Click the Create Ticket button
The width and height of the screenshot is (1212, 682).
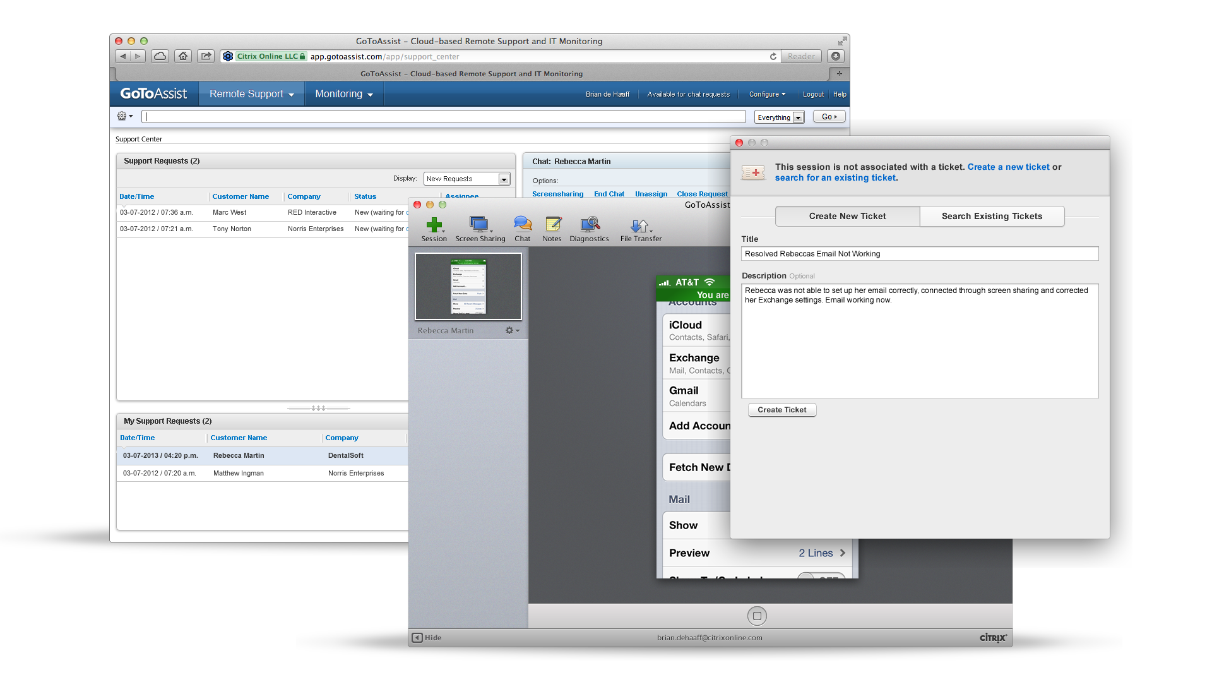click(x=781, y=410)
